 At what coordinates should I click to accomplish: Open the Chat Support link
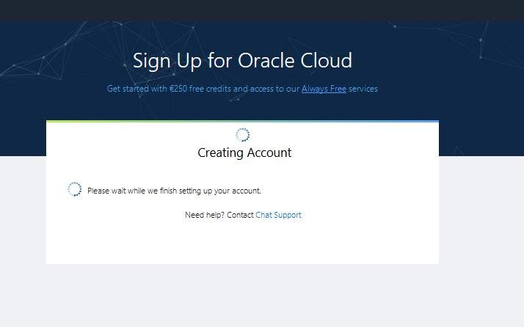click(278, 215)
